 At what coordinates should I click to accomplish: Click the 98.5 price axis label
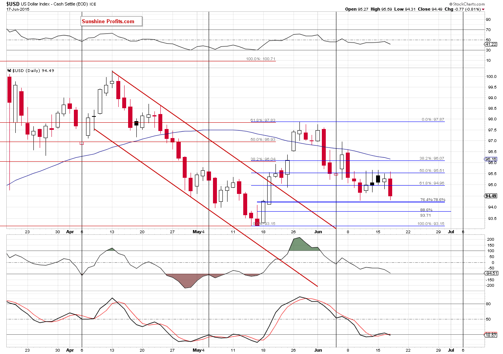point(492,108)
